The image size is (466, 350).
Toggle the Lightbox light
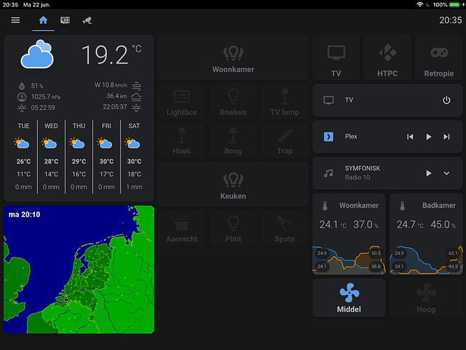(x=182, y=101)
